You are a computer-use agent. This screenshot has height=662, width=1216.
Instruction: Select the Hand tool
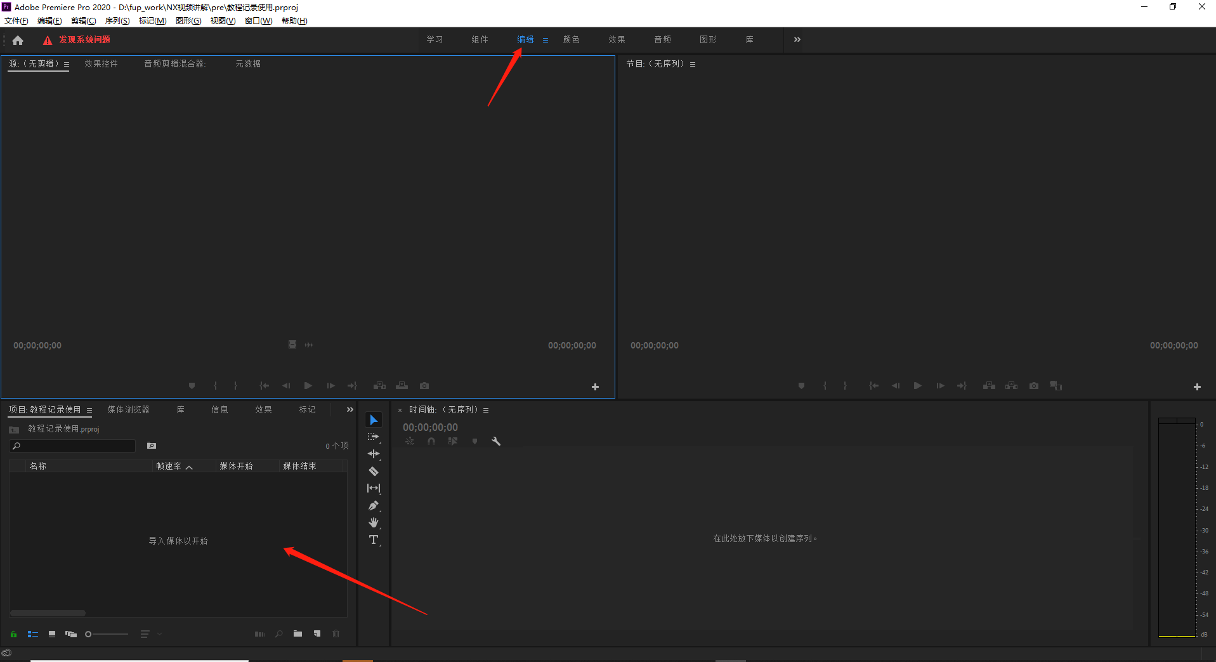[x=374, y=522]
